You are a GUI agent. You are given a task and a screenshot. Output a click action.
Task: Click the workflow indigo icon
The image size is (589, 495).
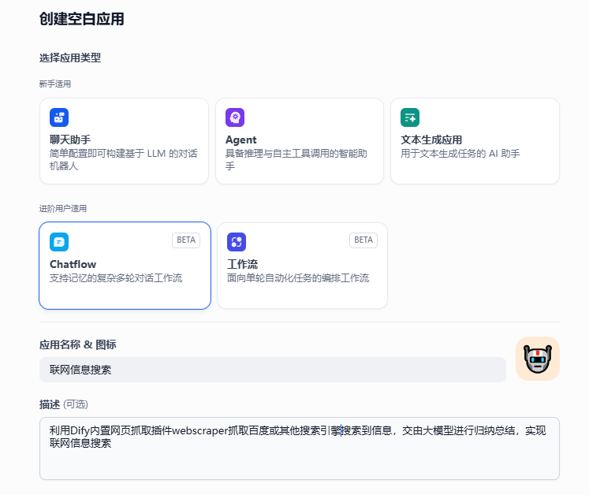click(x=237, y=242)
